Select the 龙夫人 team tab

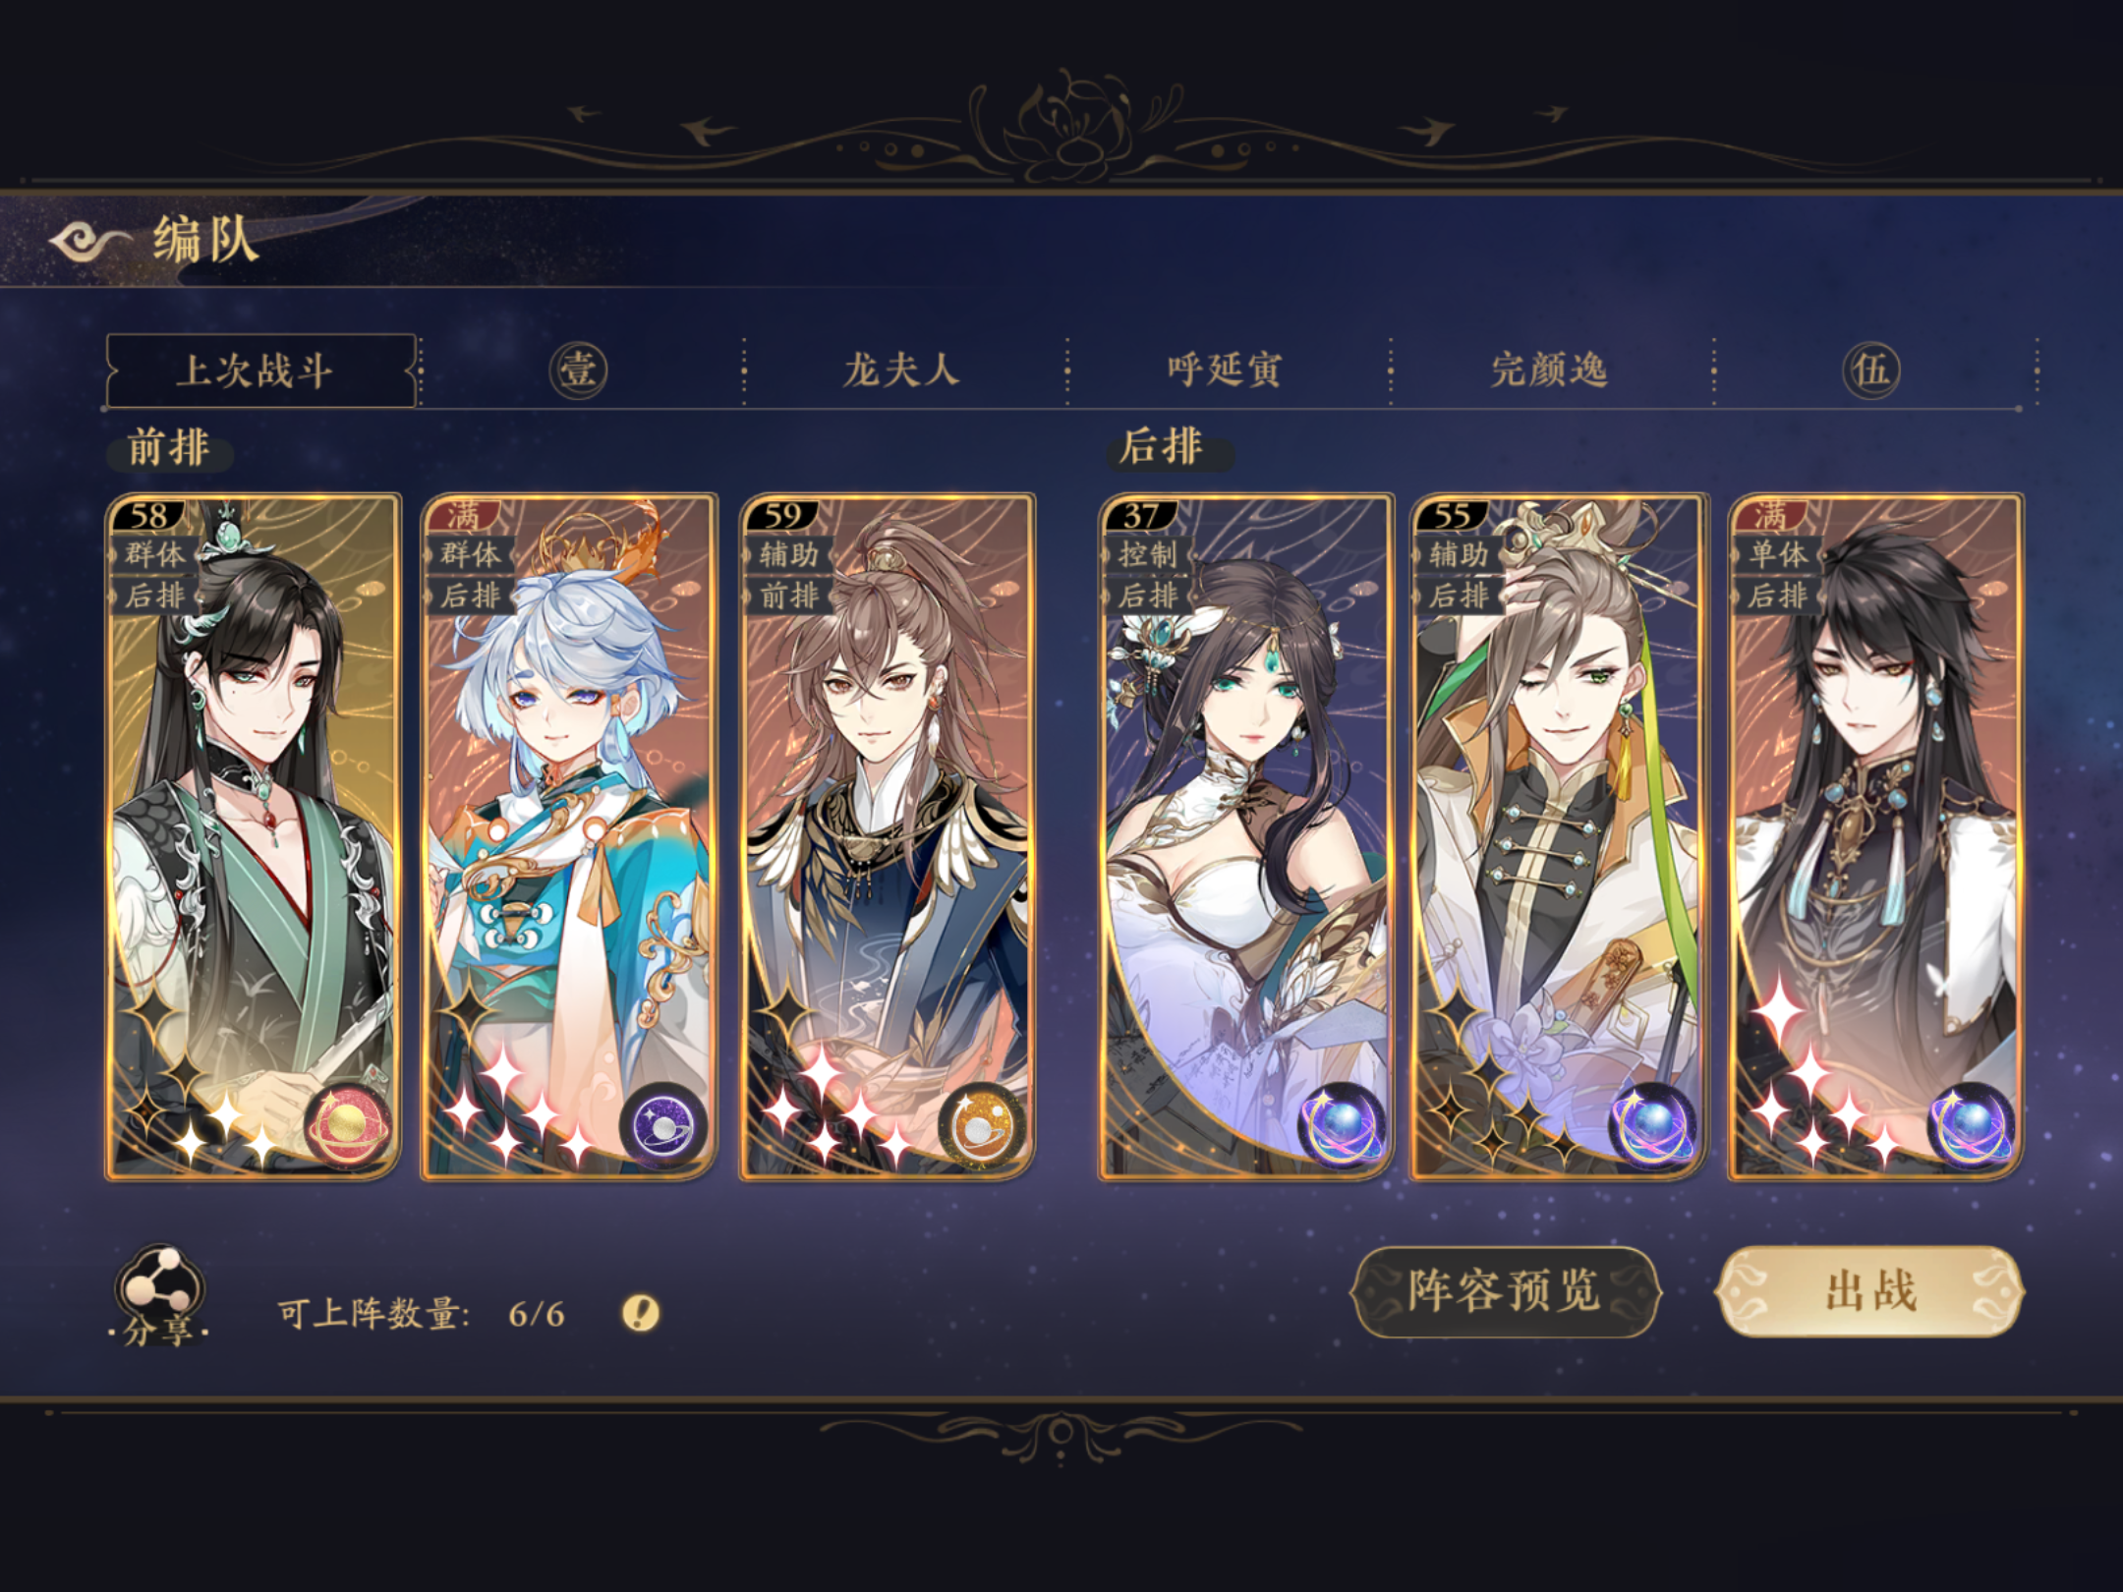click(902, 370)
